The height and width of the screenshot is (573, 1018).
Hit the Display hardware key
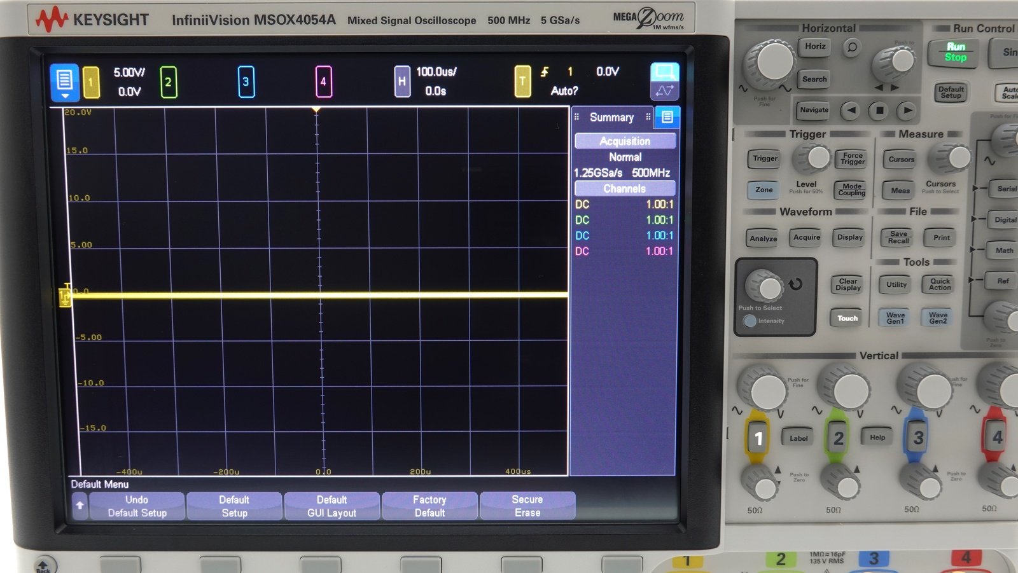click(849, 238)
